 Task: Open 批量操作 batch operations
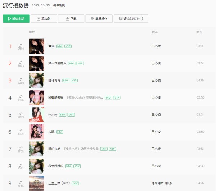pos(99,19)
